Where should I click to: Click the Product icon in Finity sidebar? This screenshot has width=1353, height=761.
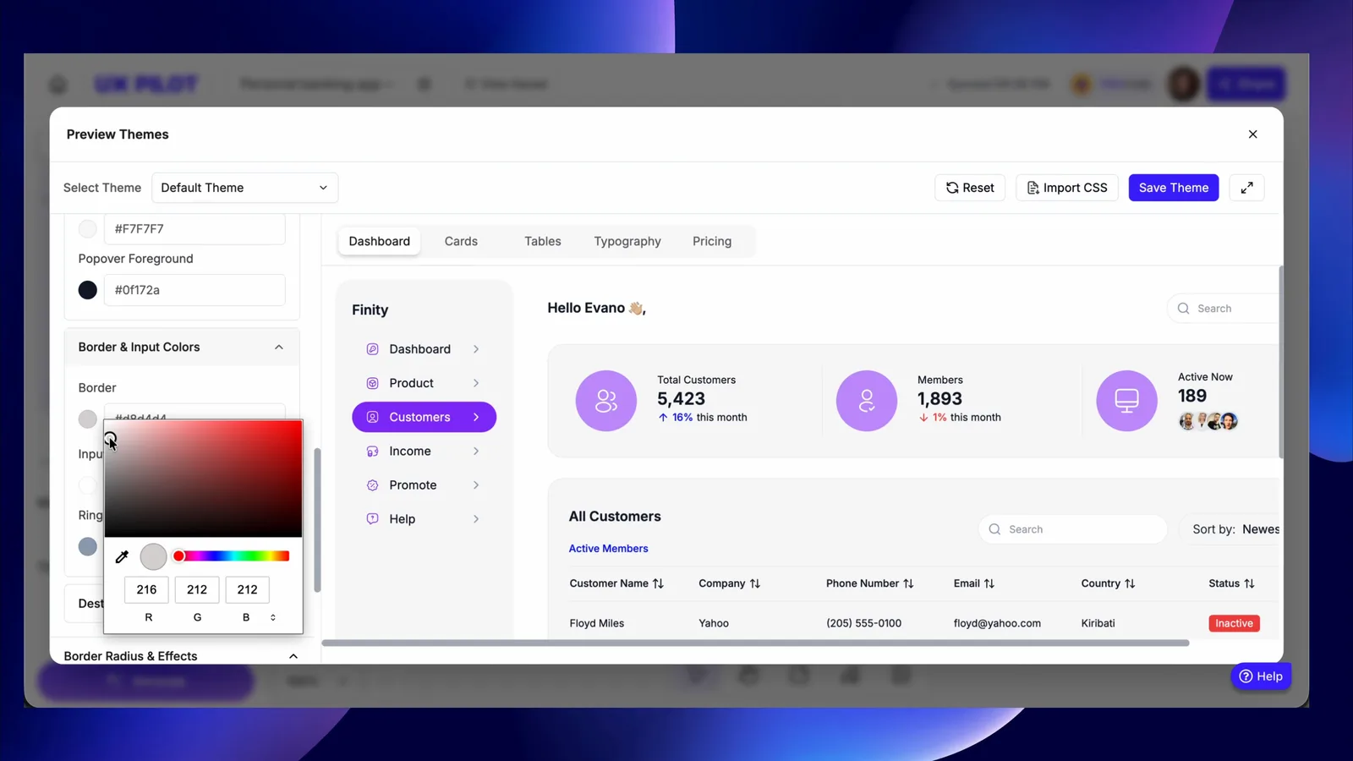[x=372, y=383]
